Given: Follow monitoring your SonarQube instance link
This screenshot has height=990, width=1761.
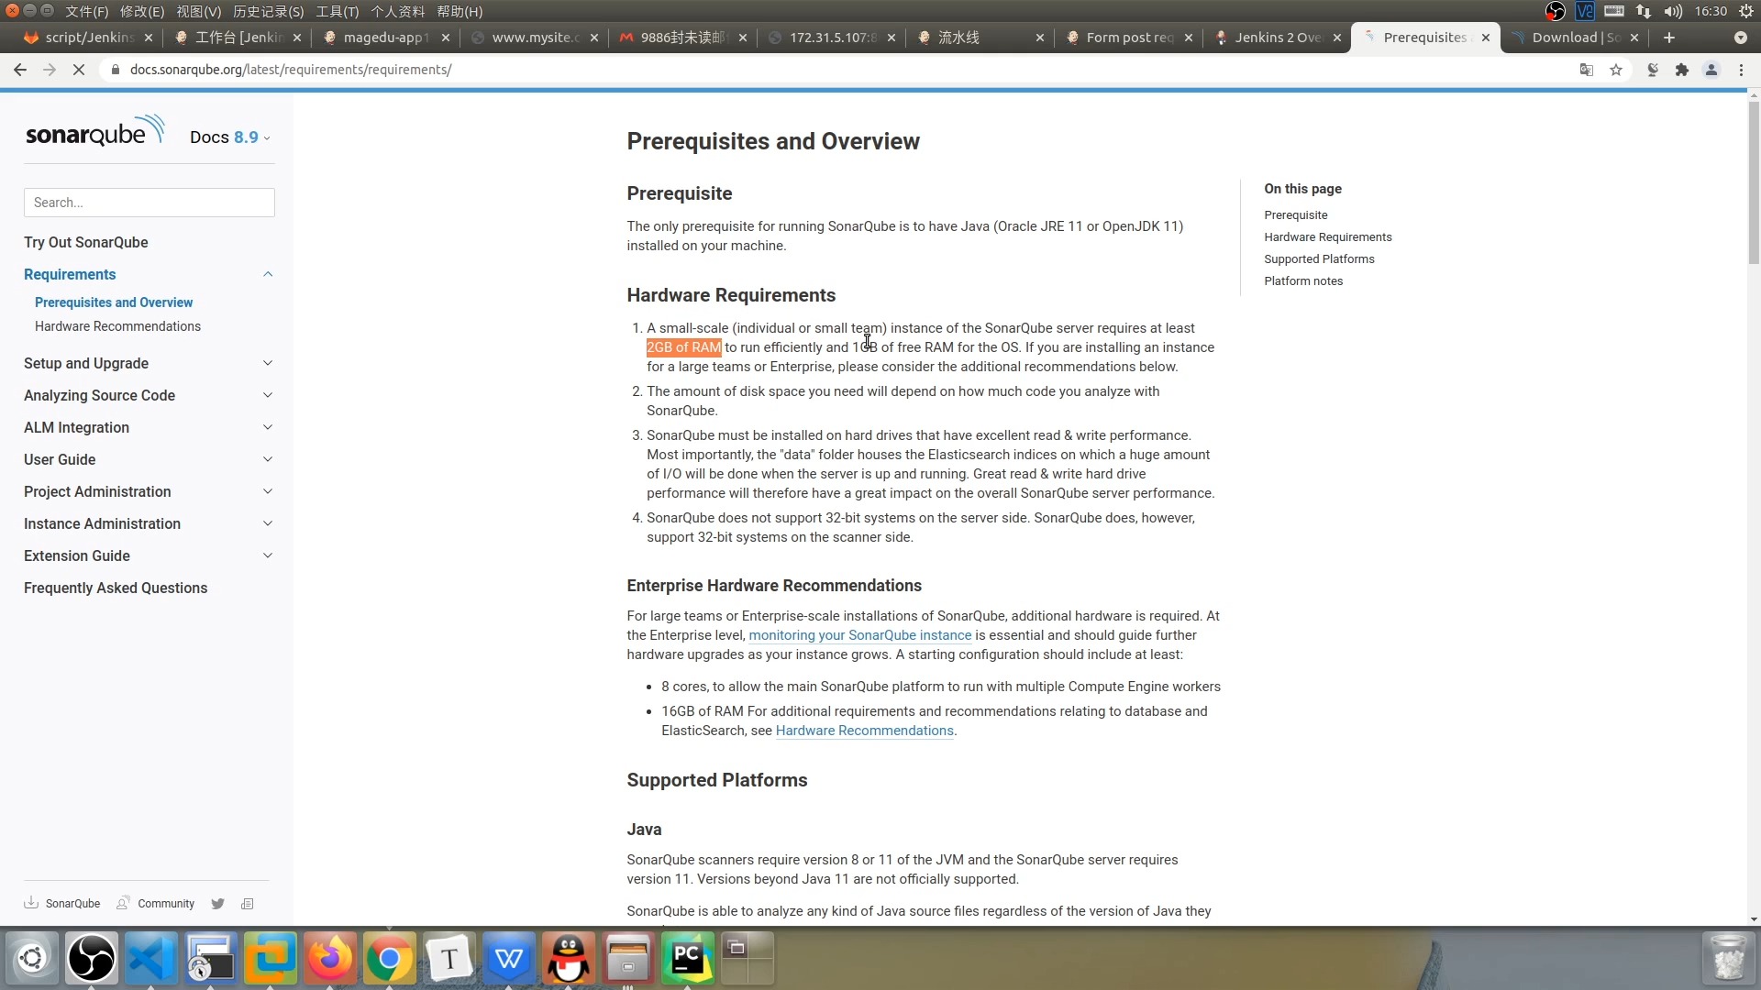Looking at the screenshot, I should 859,635.
